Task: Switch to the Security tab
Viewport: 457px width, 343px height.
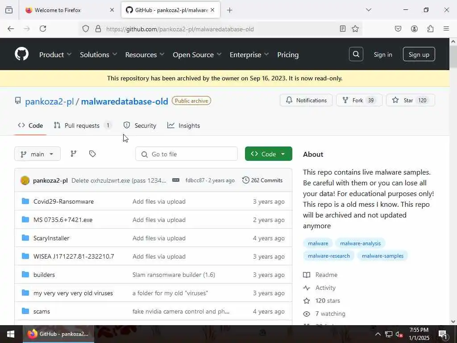Action: point(140,125)
